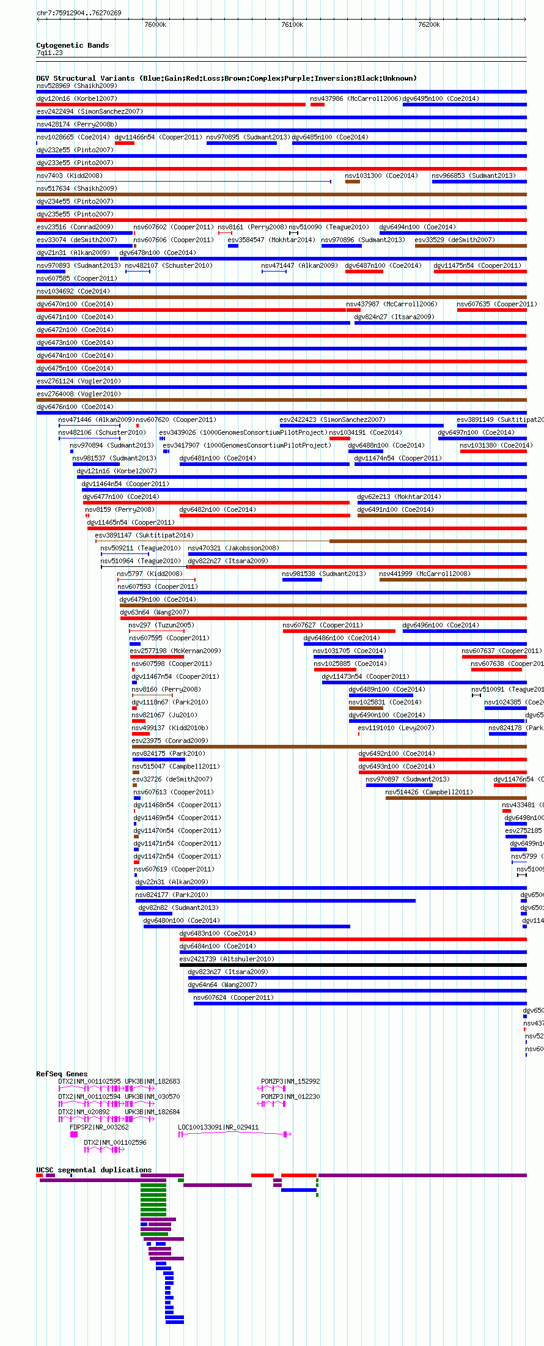Click nsv1031300 (Coe2014) label
The image size is (544, 1346).
381,176
